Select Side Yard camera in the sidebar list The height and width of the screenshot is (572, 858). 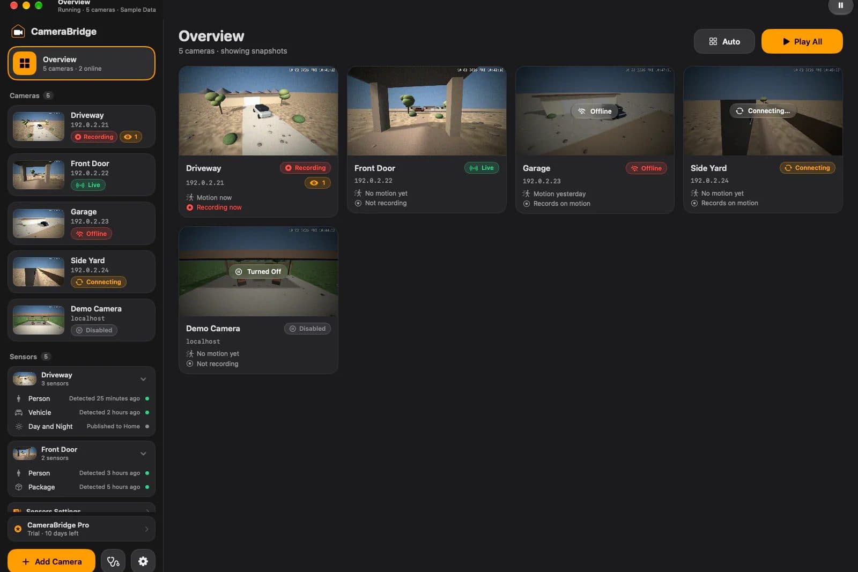[x=82, y=272]
